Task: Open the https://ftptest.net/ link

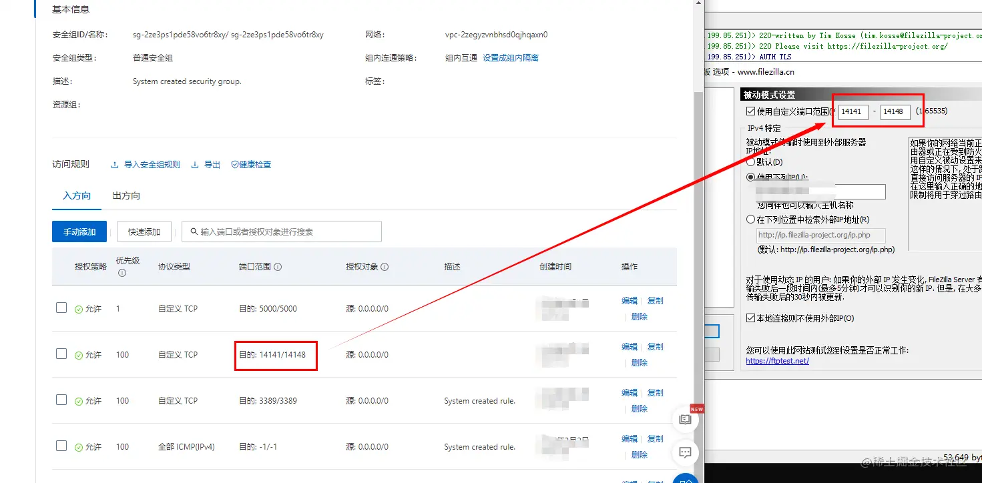Action: [777, 361]
